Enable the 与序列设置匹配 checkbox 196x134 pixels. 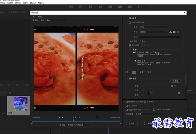click(x=130, y=23)
